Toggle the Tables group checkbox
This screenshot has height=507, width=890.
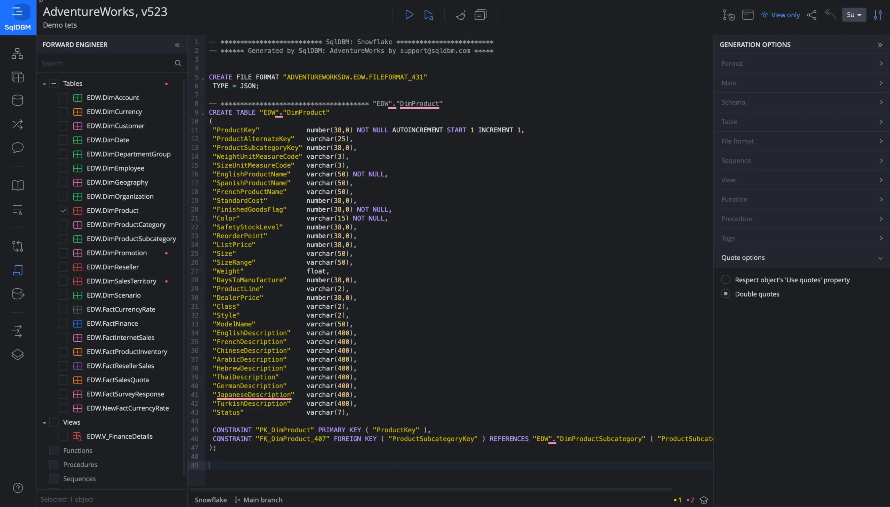[x=54, y=84]
